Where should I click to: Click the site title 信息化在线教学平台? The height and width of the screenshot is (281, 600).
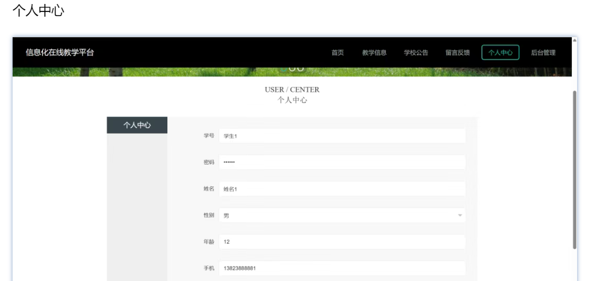[x=60, y=52]
